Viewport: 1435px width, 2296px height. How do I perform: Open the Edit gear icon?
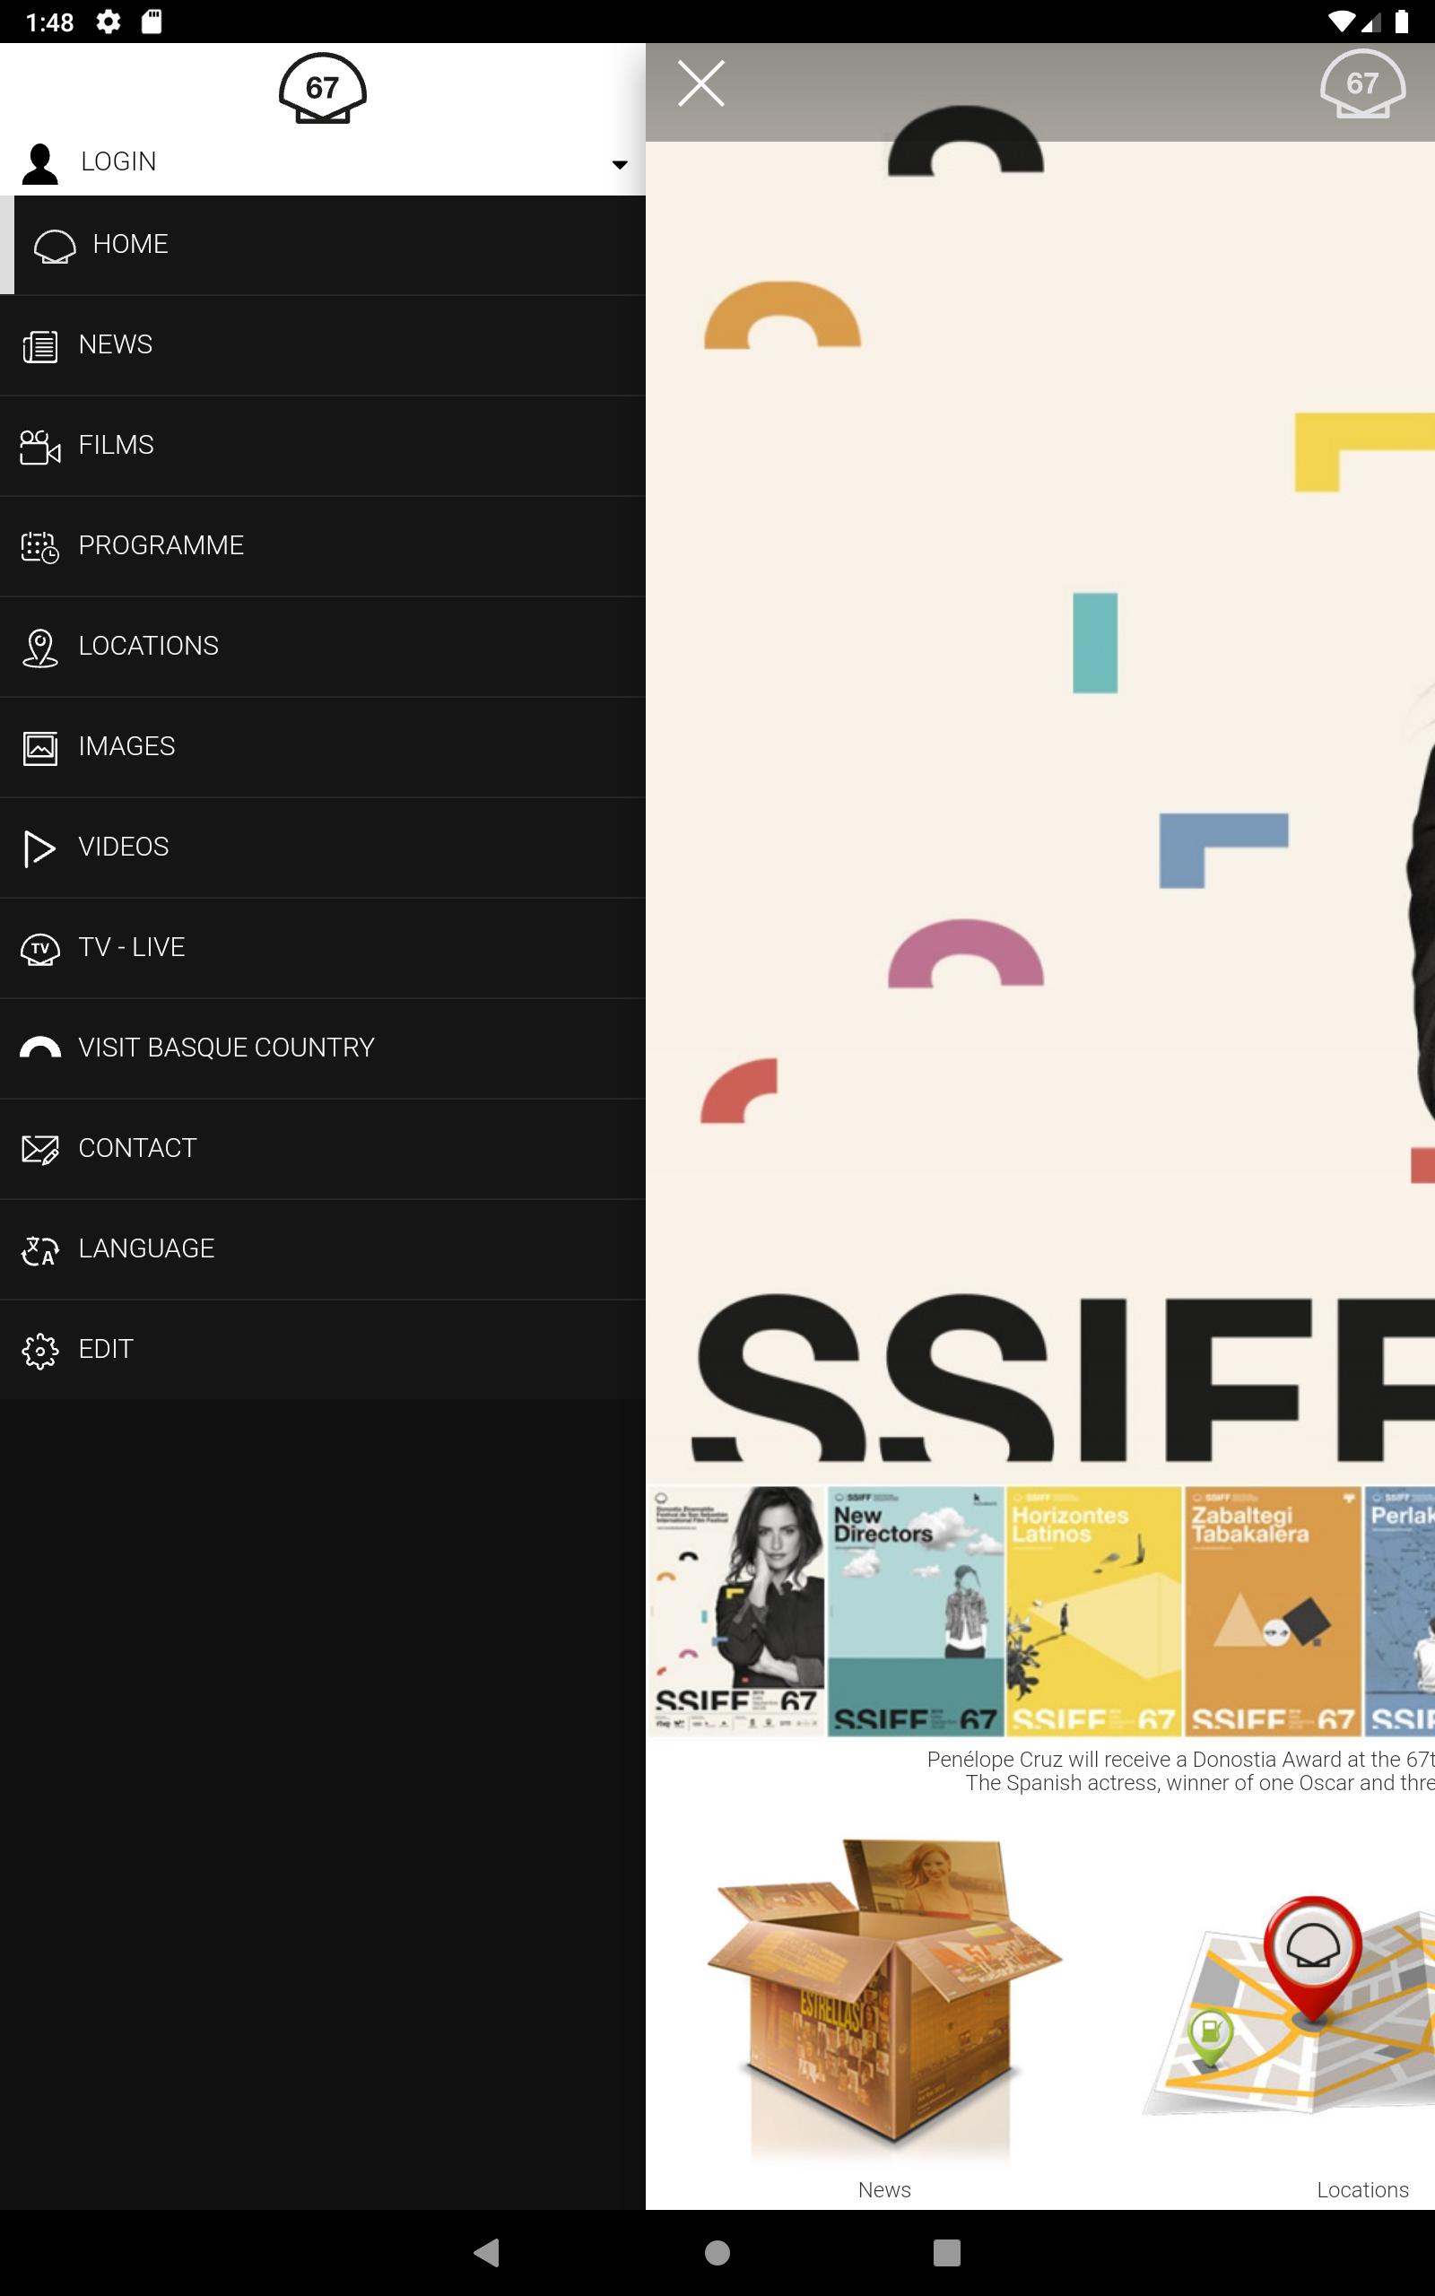point(39,1350)
